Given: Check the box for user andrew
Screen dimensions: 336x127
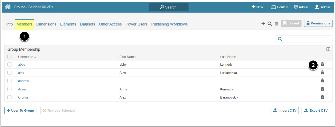Looking at the screenshot, I should [x=10, y=81].
